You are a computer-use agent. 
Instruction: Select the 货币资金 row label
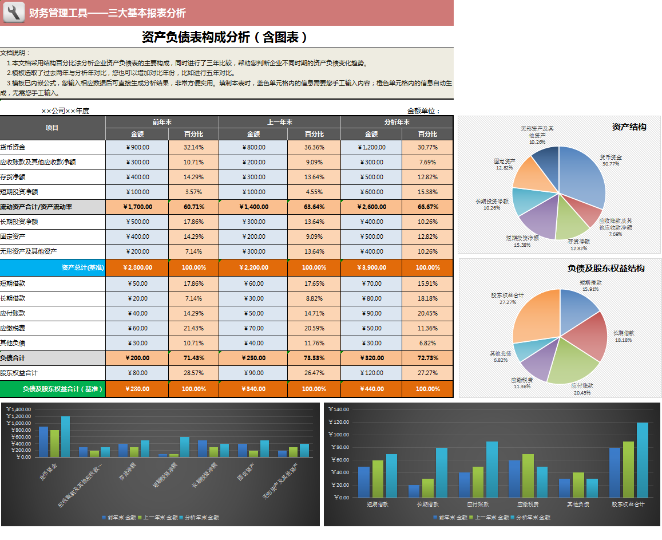(x=52, y=148)
